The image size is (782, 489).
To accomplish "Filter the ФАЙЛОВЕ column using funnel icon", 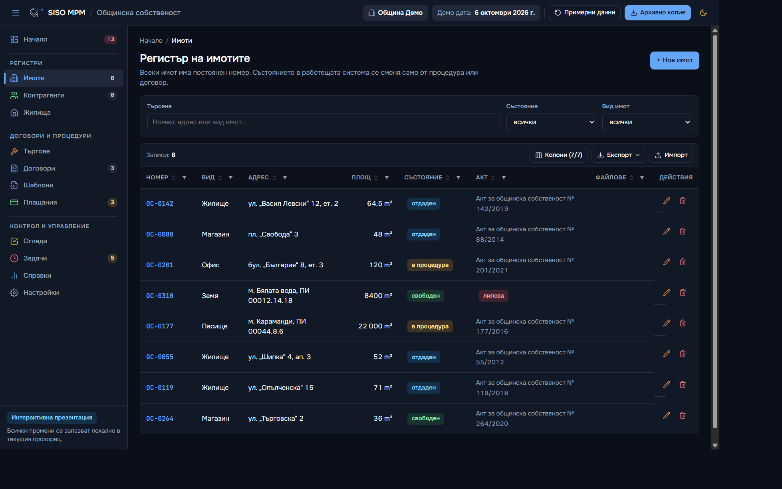I will 642,177.
